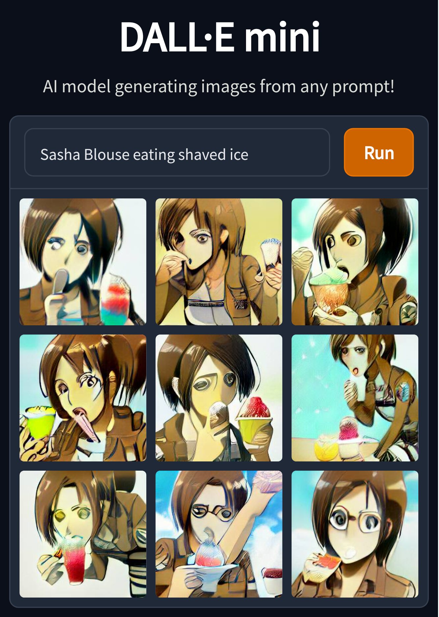Select the blue-sky image with the raised arm
Image resolution: width=439 pixels, height=617 pixels.
219,534
